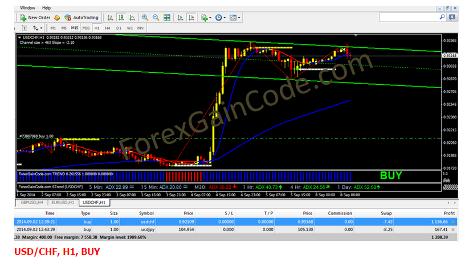Toggle chart shift icon
469x264 pixels.
[x=191, y=18]
